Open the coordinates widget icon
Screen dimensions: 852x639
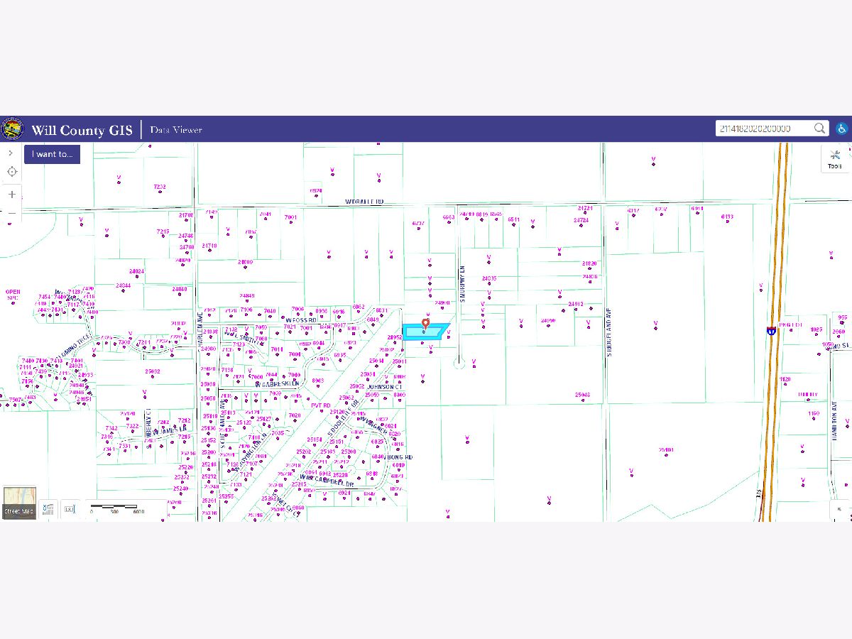coord(69,508)
